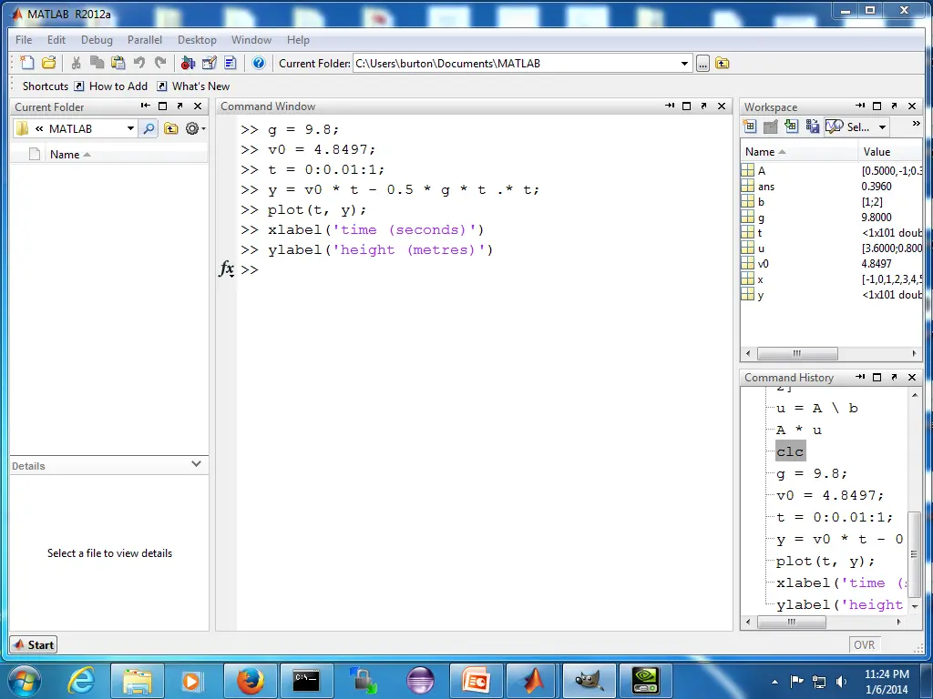Show more Workspace toolbar controls
The image size is (933, 699).
(x=916, y=124)
